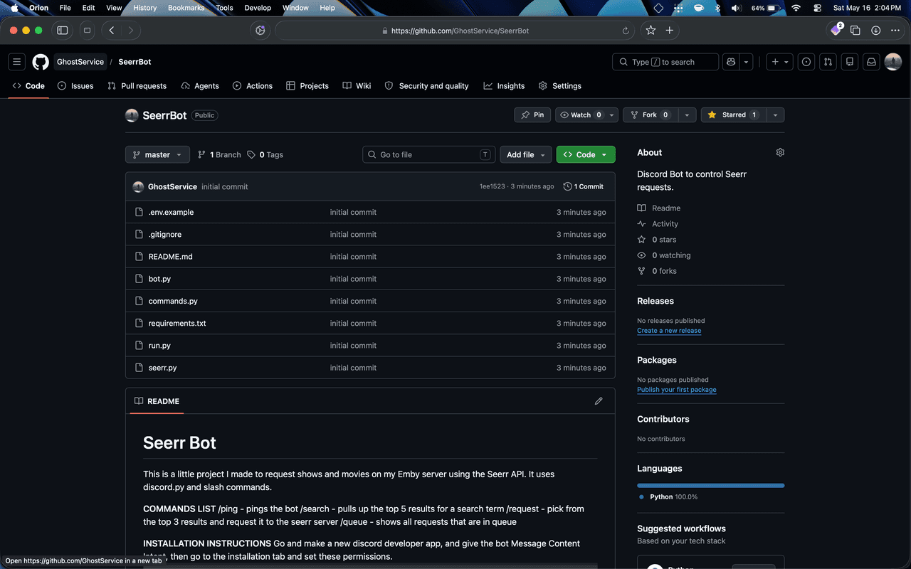Open Orion toolbar overflow menu
Screen dimensions: 911x569
click(895, 31)
